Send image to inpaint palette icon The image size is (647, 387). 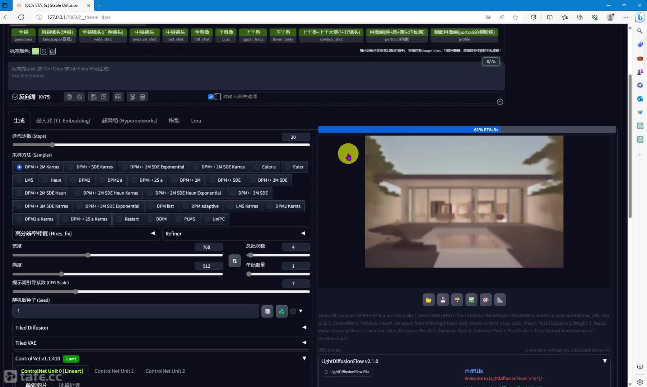coord(486,300)
